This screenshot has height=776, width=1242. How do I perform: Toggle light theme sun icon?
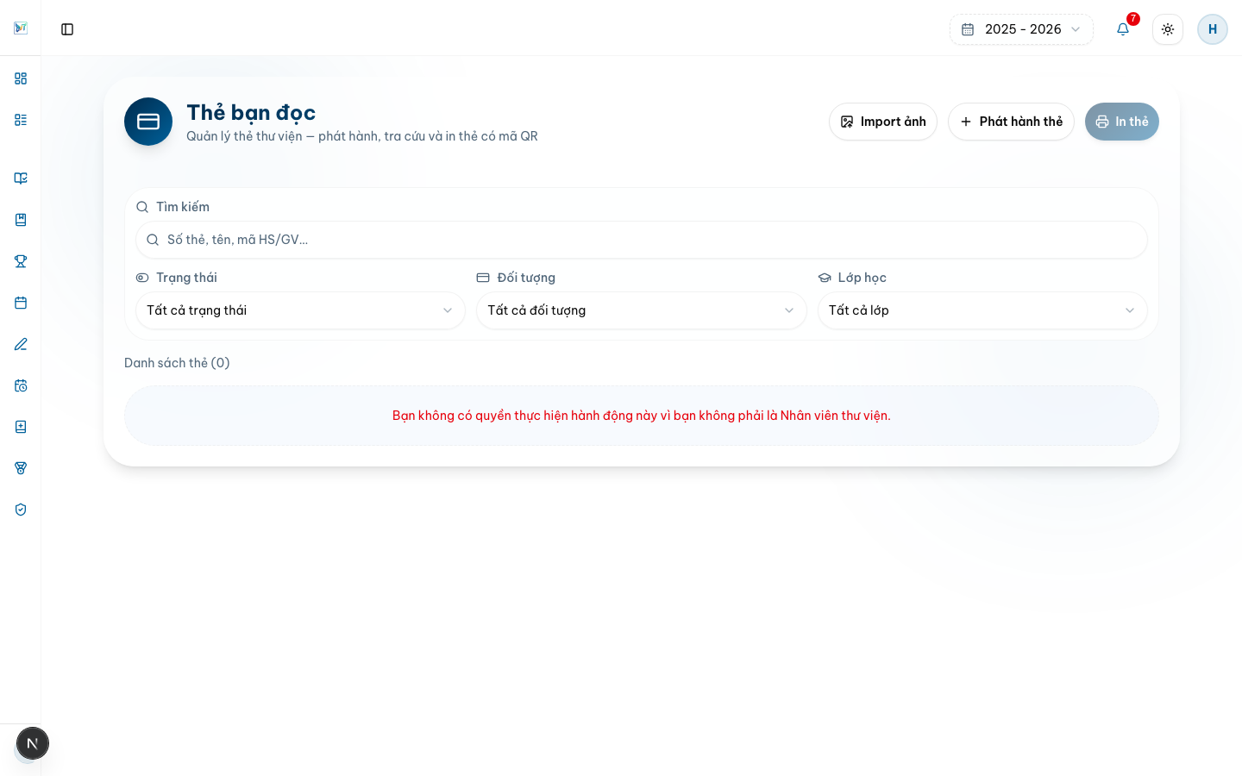(x=1168, y=29)
